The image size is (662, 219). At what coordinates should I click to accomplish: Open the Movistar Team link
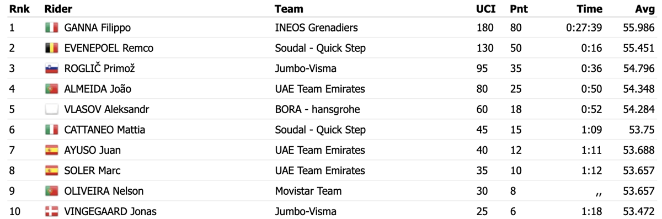coord(308,191)
